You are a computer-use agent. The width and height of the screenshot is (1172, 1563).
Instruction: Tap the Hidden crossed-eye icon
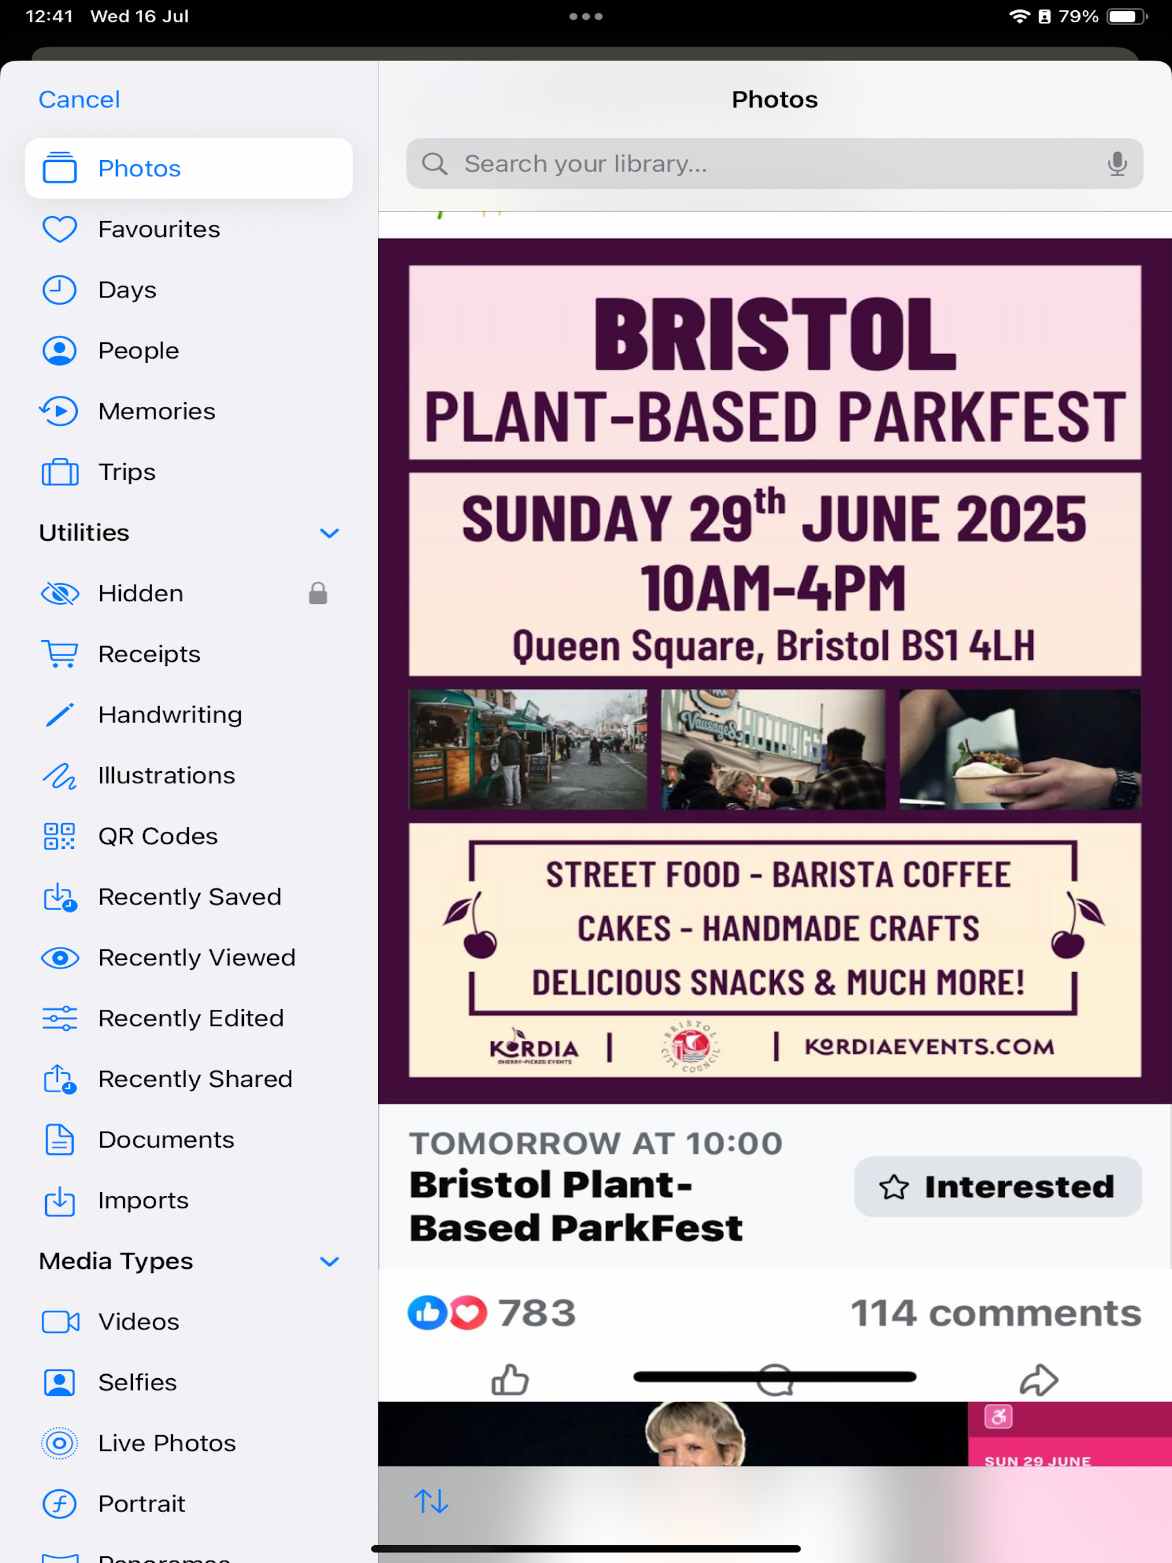pyautogui.click(x=60, y=593)
